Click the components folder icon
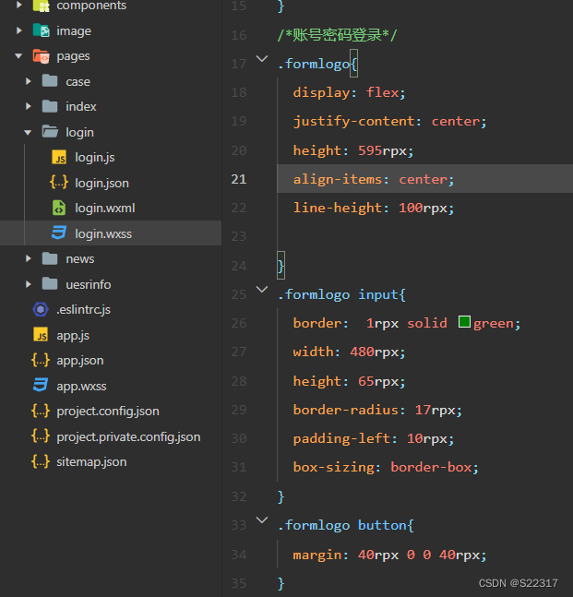This screenshot has width=573, height=597. (x=42, y=6)
